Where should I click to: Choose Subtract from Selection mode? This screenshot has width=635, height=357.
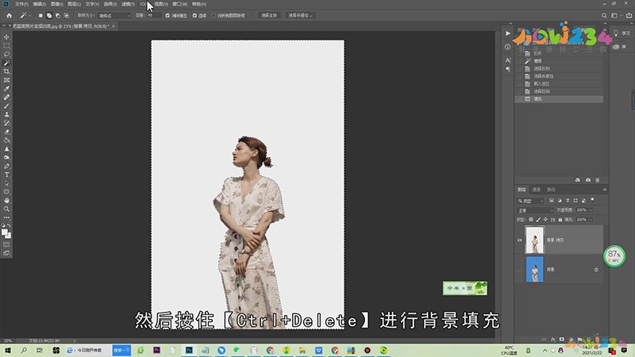tap(57, 15)
